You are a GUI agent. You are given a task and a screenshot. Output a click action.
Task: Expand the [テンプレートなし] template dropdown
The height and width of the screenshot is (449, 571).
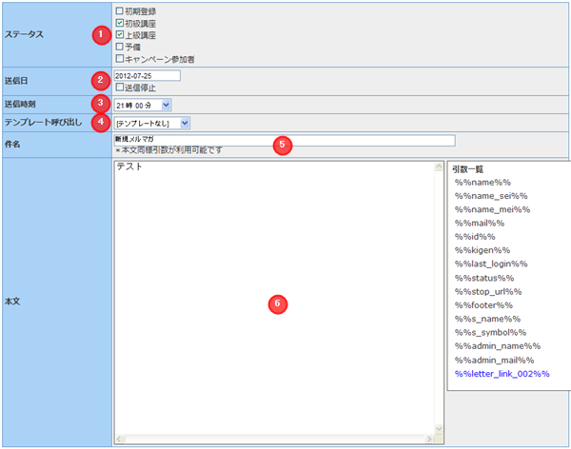151,123
